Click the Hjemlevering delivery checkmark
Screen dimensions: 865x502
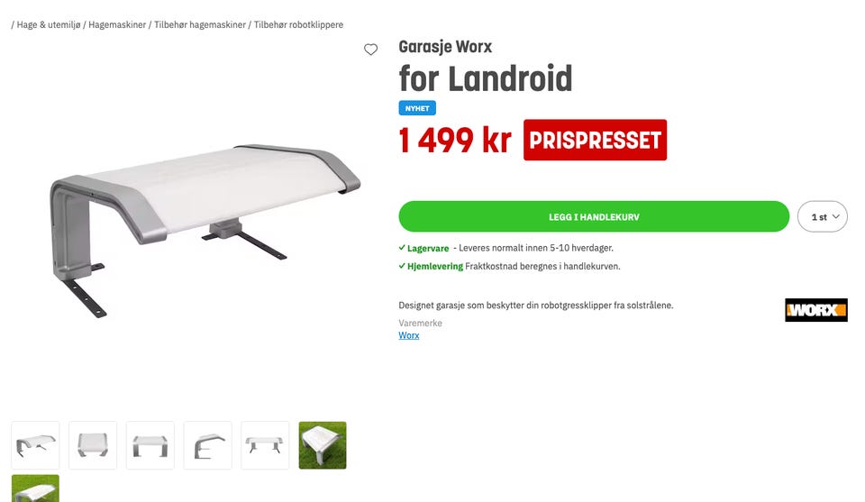point(402,266)
